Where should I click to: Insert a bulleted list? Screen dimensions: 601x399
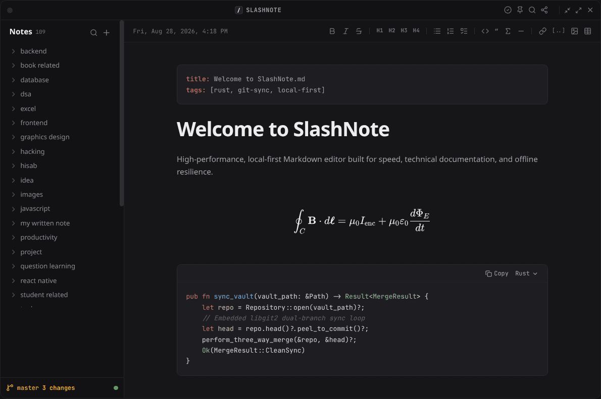click(x=437, y=31)
